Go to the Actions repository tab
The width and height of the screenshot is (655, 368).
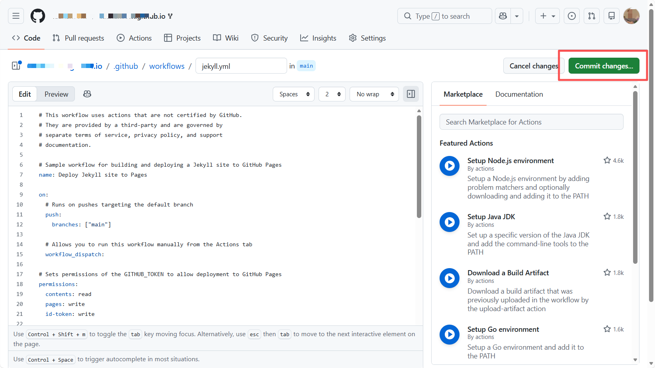tap(134, 38)
